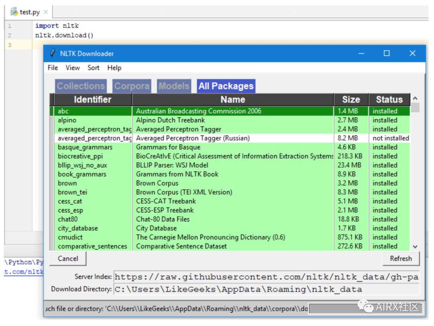This screenshot has height=326, width=434.
Task: Switch to the Collections tab
Action: [81, 86]
